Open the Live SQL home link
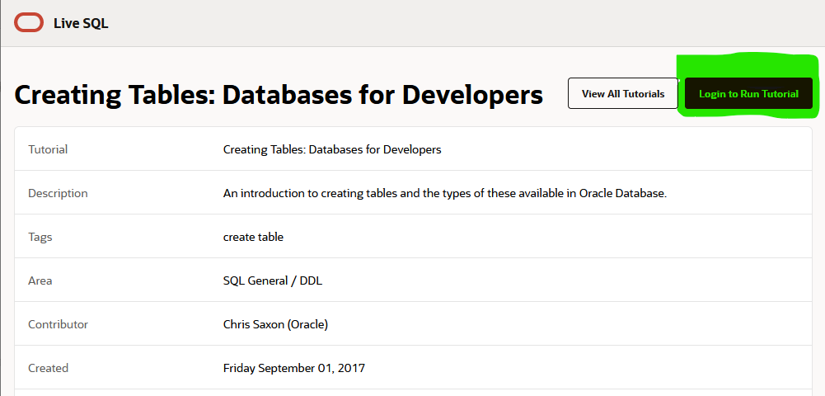Screen dimensions: 825x396 click(81, 23)
